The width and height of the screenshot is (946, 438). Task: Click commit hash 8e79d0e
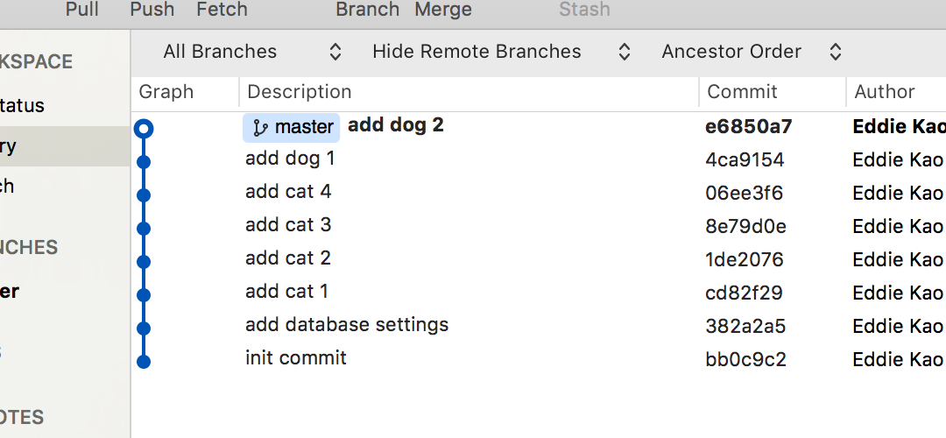point(745,227)
